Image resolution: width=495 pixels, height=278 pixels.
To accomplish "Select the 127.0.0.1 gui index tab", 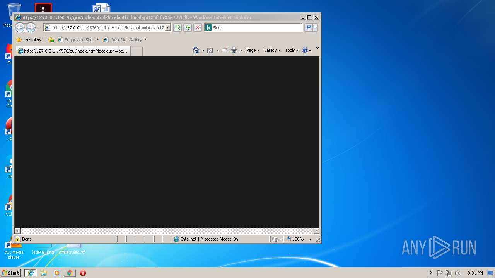I will [x=73, y=51].
